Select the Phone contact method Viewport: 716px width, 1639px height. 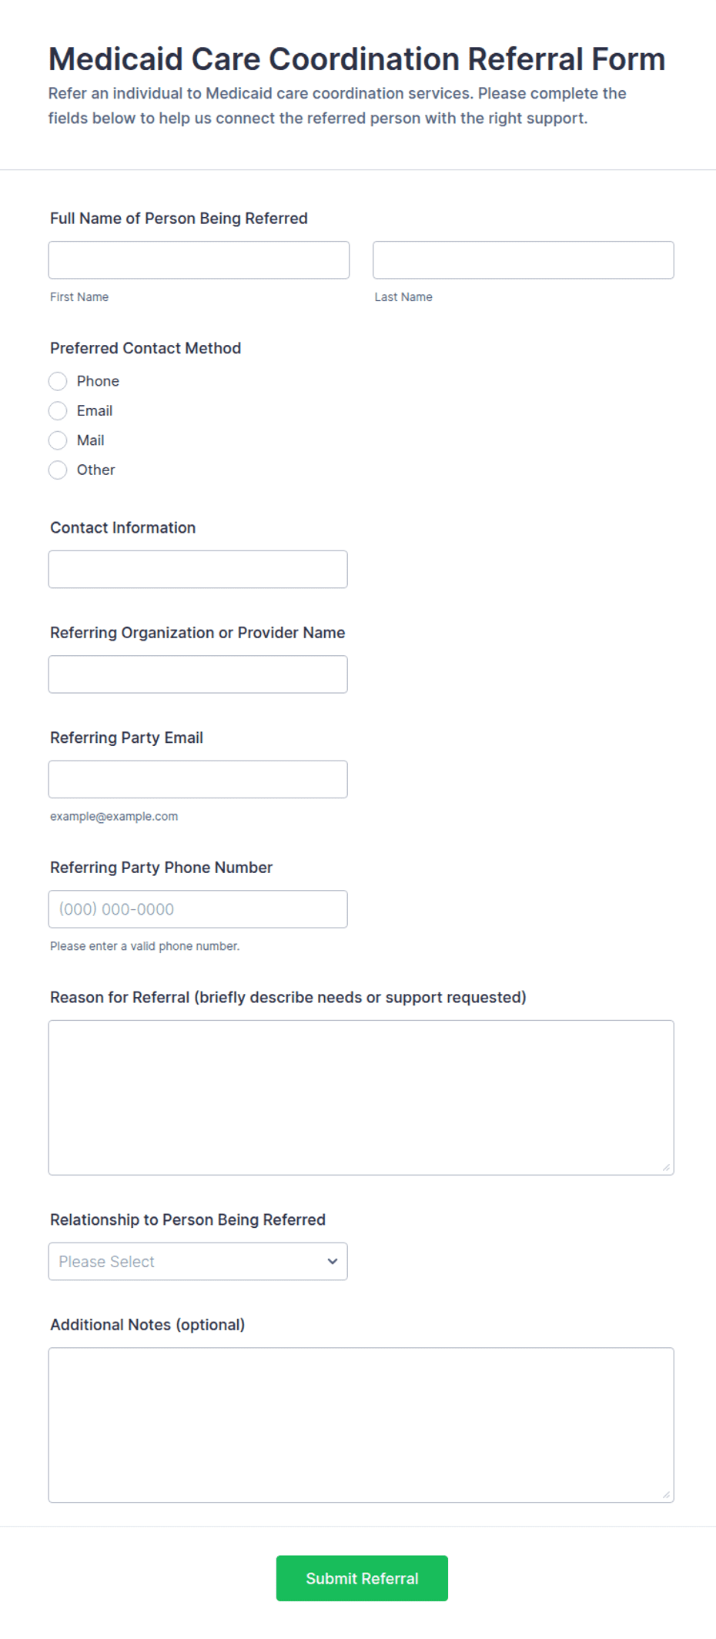coord(58,381)
